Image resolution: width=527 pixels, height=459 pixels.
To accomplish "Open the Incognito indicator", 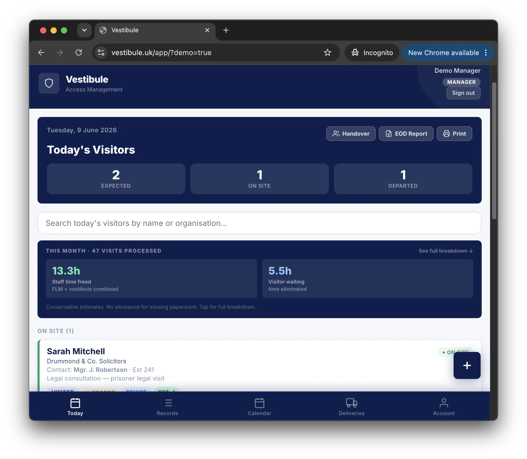I will coord(372,53).
